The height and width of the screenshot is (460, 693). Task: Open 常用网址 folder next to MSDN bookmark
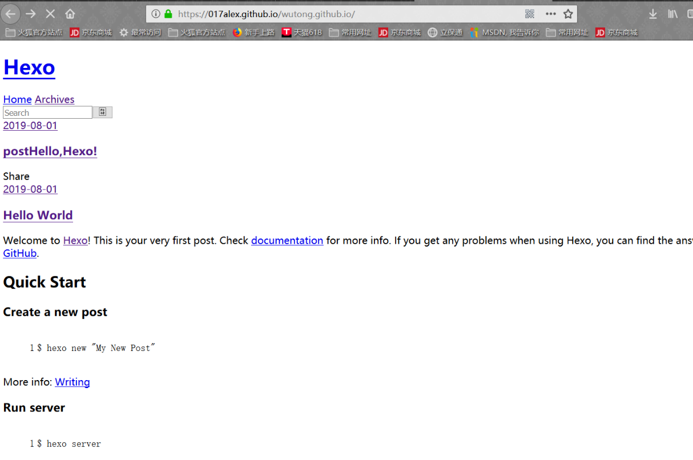[567, 33]
